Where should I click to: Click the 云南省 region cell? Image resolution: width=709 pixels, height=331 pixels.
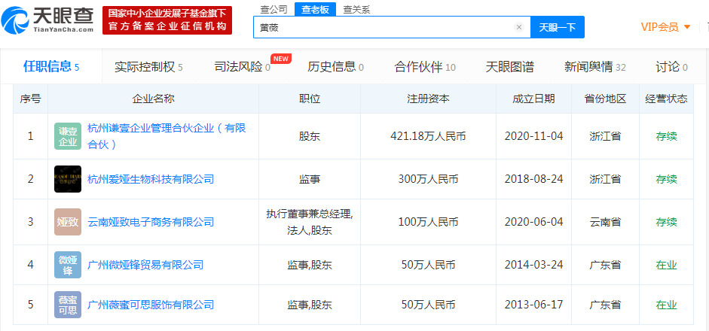(x=605, y=222)
